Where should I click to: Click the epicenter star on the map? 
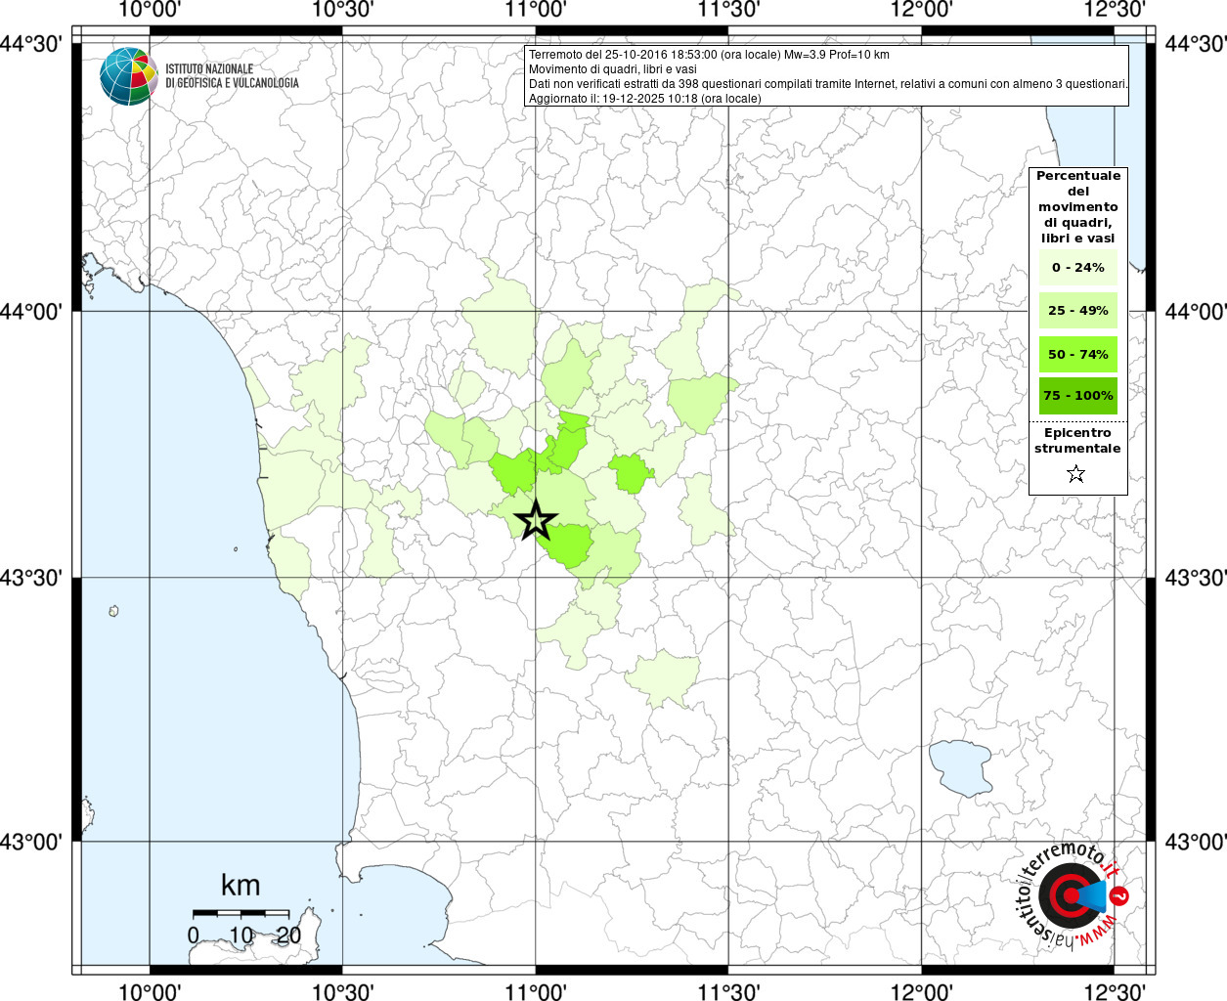(535, 520)
